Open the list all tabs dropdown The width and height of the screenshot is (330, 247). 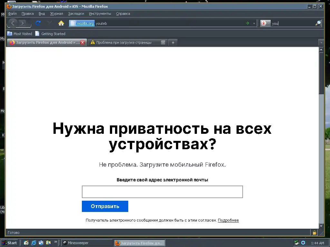pyautogui.click(x=321, y=43)
